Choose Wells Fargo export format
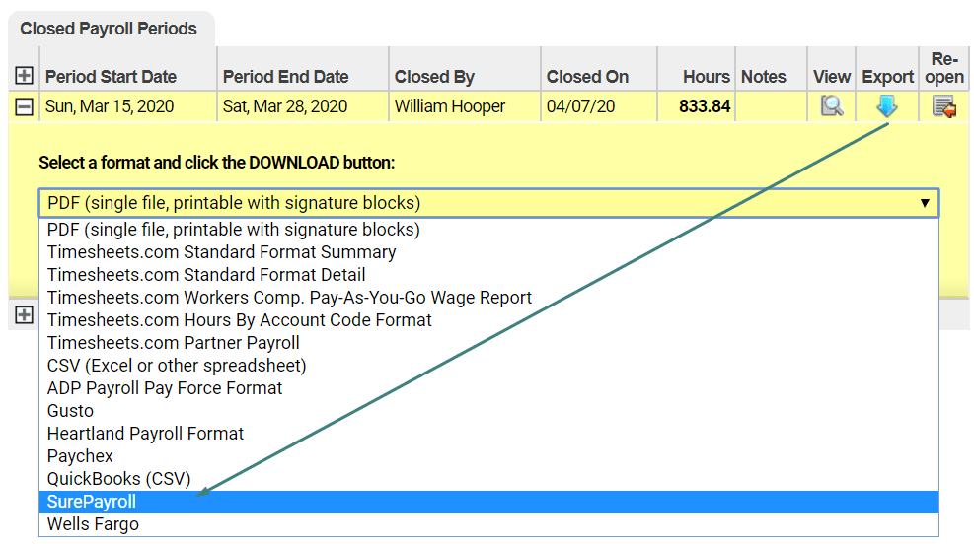The image size is (974, 544). pyautogui.click(x=488, y=524)
